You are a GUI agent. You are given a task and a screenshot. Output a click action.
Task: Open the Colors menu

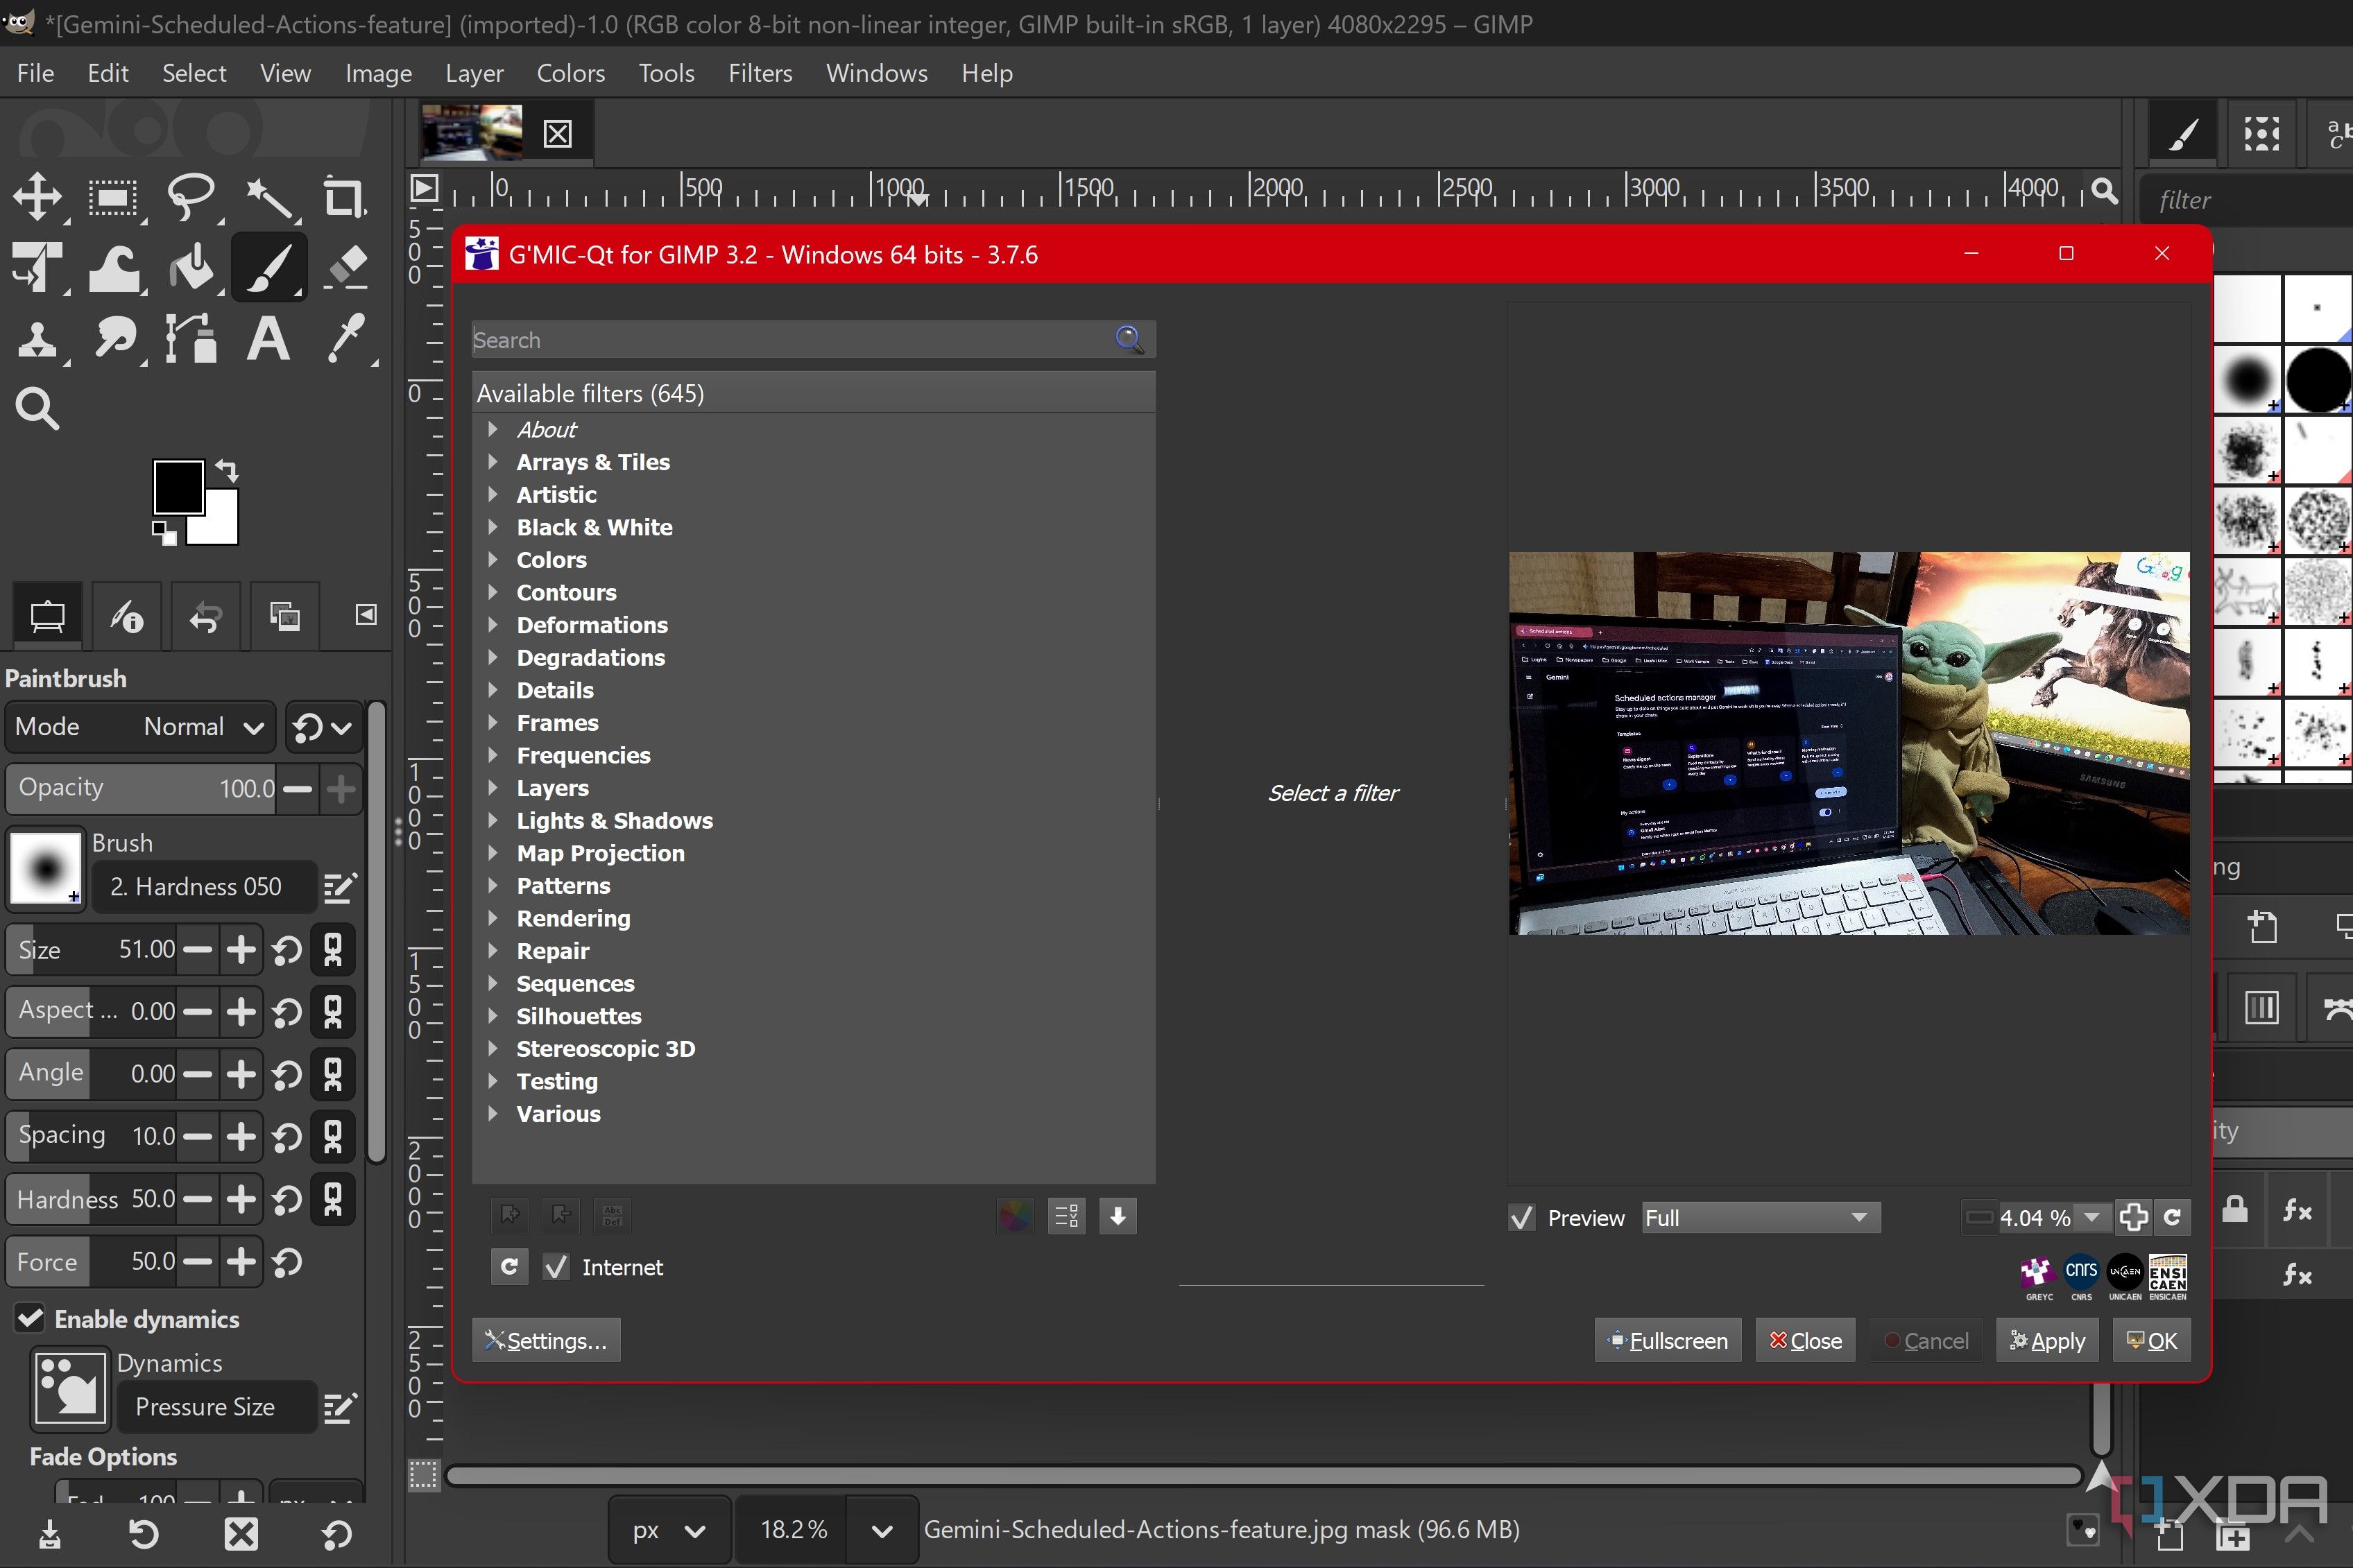570,73
